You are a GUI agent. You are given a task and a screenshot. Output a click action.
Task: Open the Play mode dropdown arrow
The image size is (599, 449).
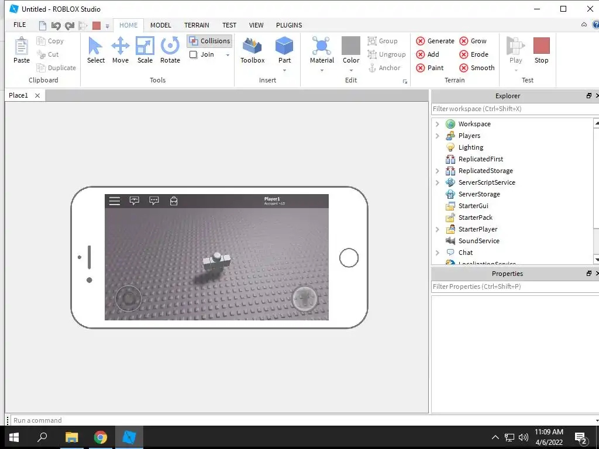coord(516,70)
